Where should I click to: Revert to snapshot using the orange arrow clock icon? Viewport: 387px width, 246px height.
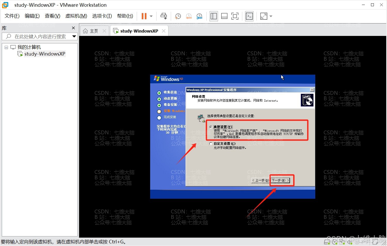coord(189,16)
